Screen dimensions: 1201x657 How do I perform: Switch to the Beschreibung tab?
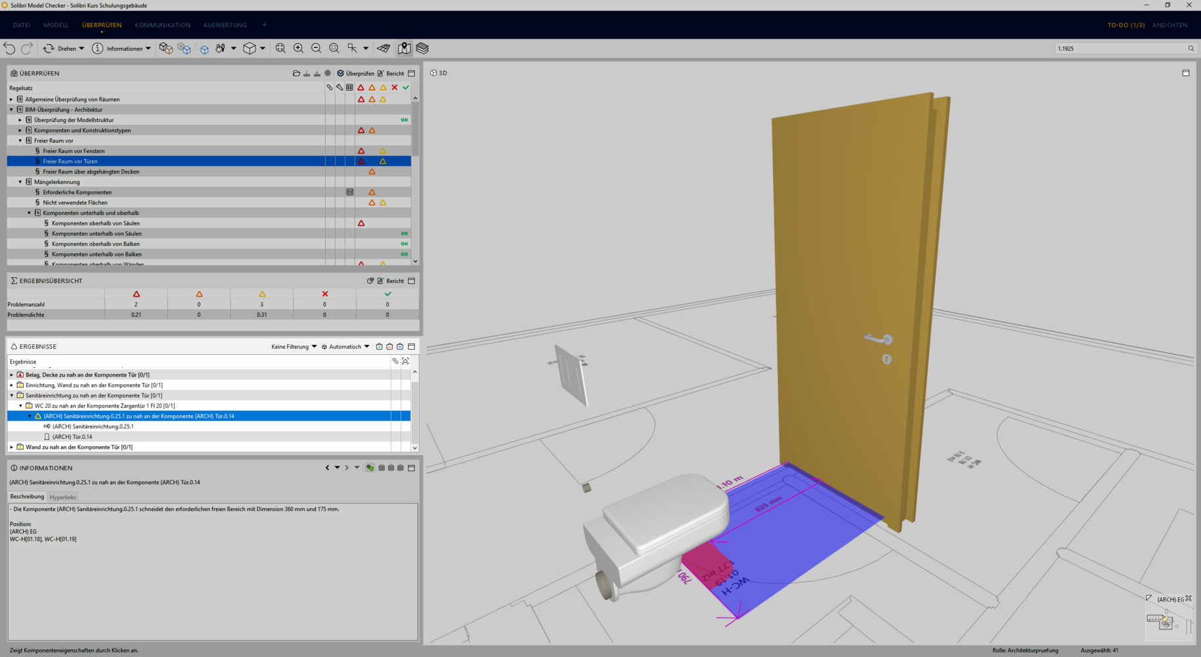coord(27,497)
